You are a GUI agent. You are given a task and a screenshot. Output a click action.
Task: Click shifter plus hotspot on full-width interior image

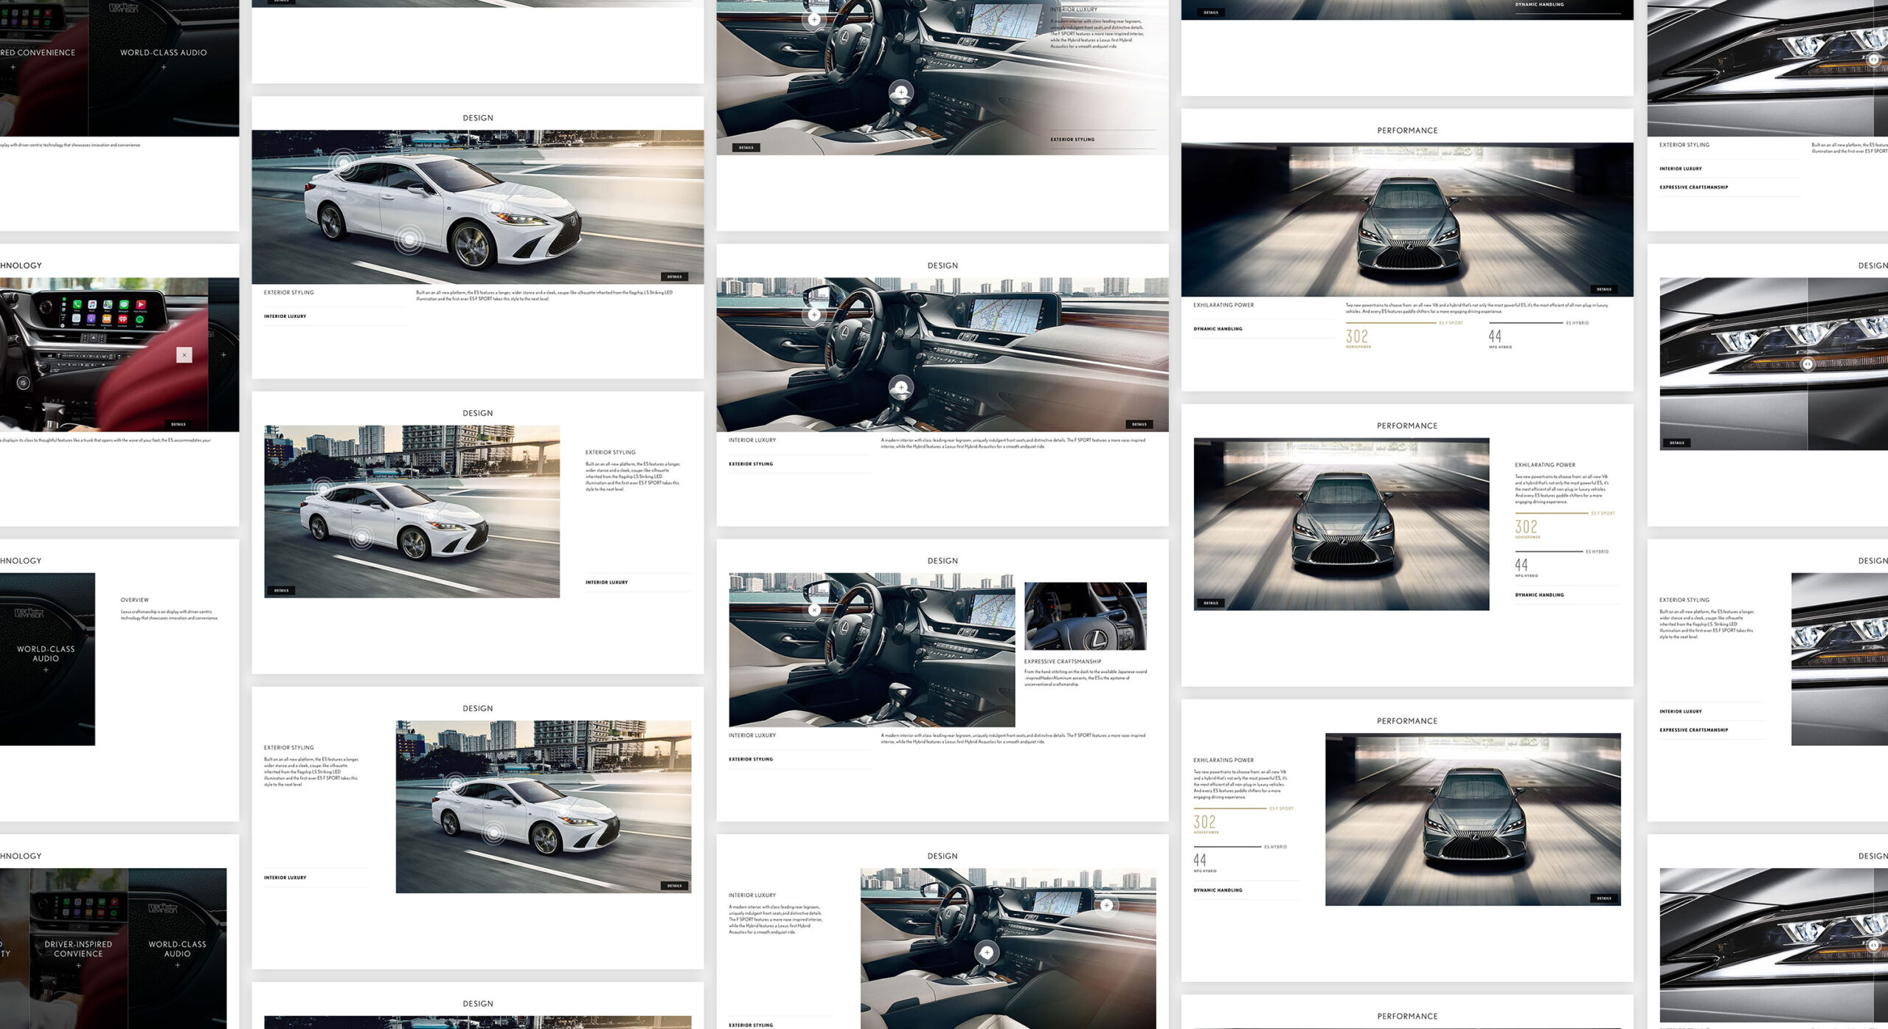click(901, 387)
